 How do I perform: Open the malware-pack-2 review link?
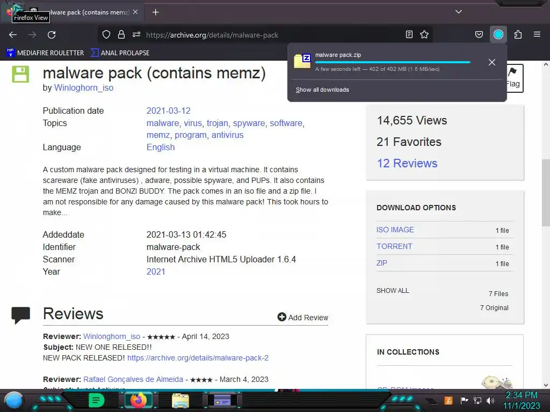click(x=198, y=358)
